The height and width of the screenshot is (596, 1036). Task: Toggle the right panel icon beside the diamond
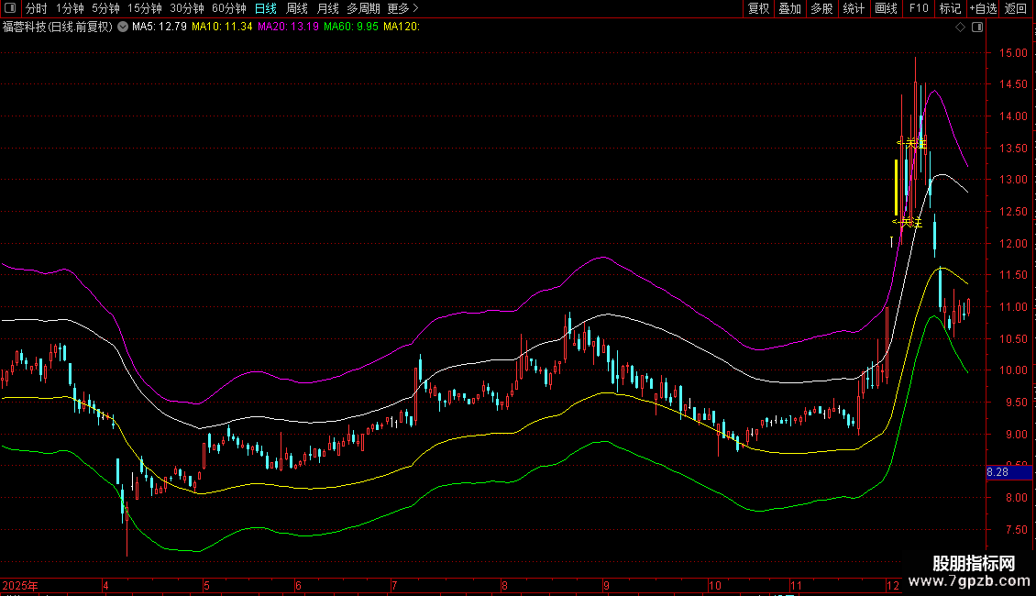click(x=978, y=28)
